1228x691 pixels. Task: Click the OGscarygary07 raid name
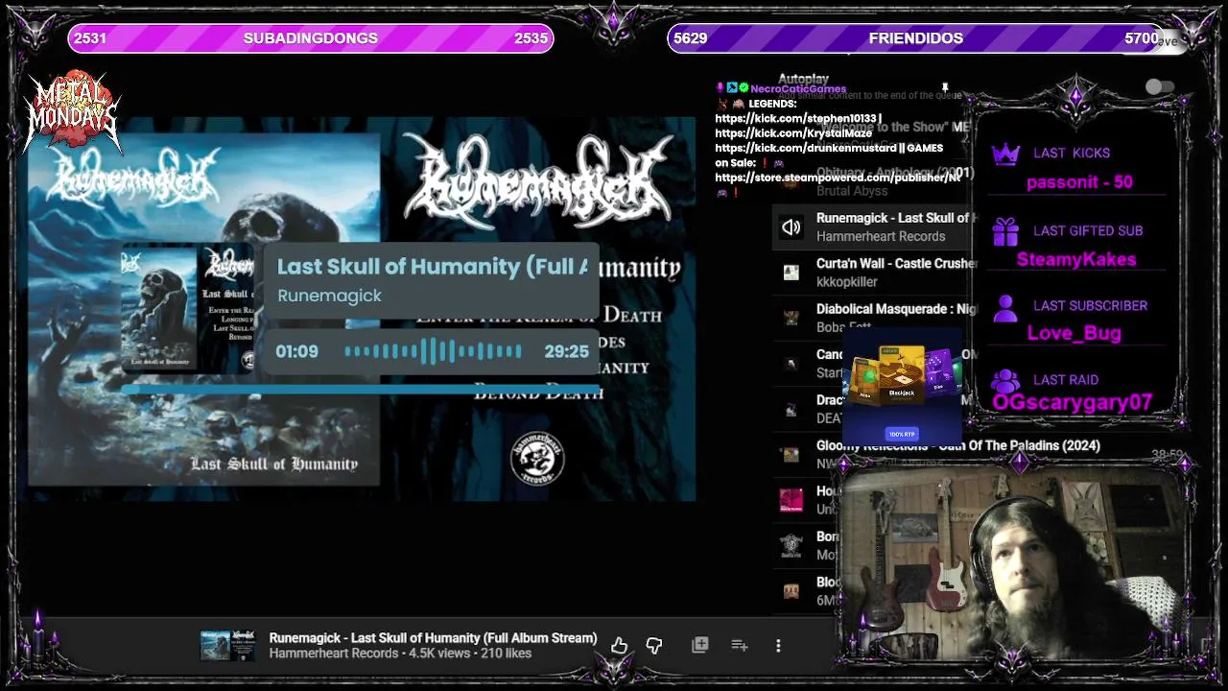[1072, 402]
